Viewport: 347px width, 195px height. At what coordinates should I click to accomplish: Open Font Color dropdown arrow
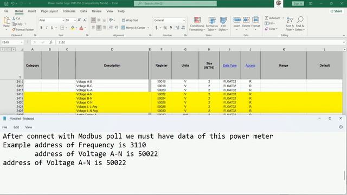[86, 28]
